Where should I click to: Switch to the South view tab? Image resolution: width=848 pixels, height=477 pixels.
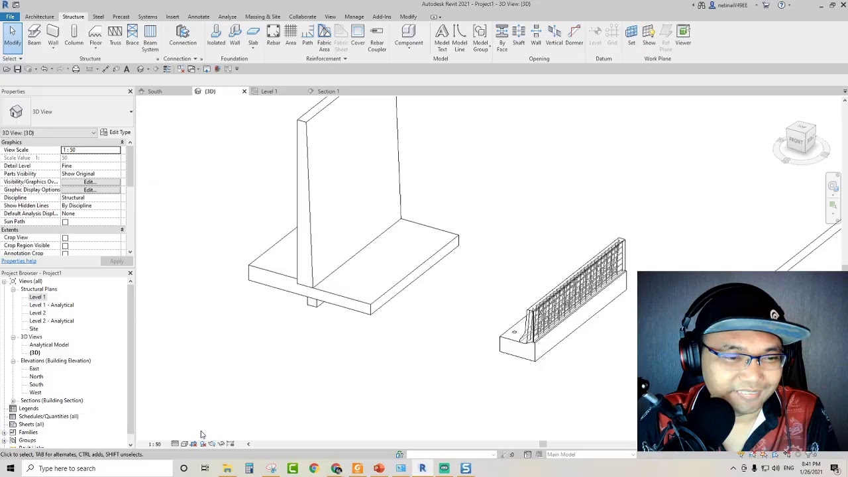154,91
